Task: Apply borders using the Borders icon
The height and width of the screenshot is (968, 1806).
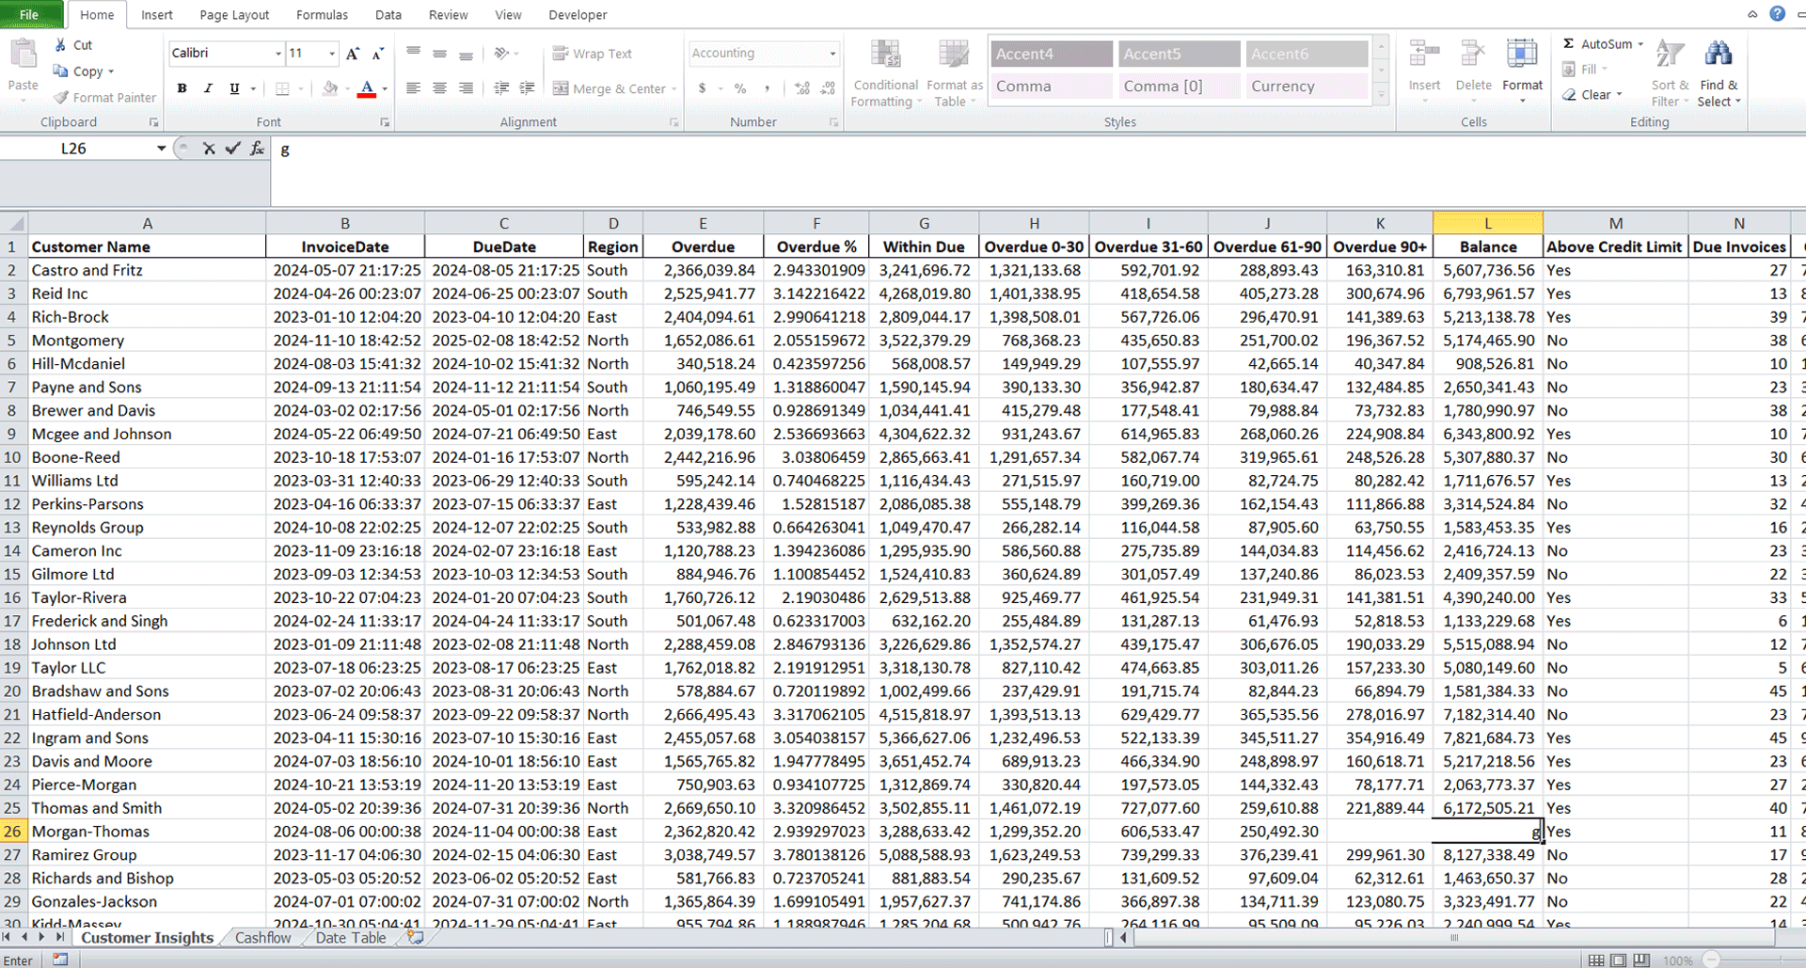Action: [x=282, y=88]
